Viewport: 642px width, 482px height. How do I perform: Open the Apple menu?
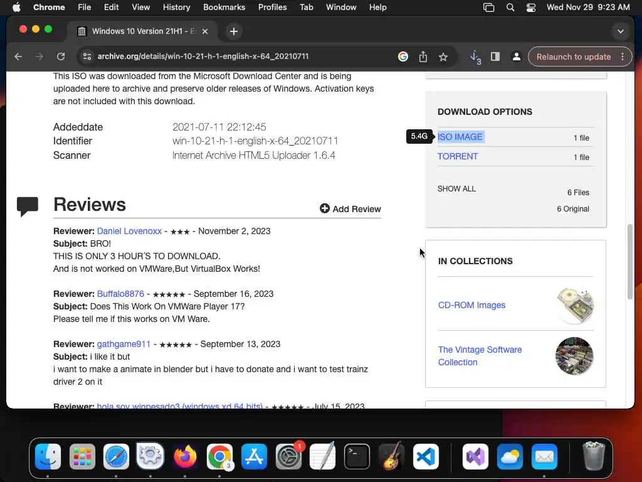[16, 8]
